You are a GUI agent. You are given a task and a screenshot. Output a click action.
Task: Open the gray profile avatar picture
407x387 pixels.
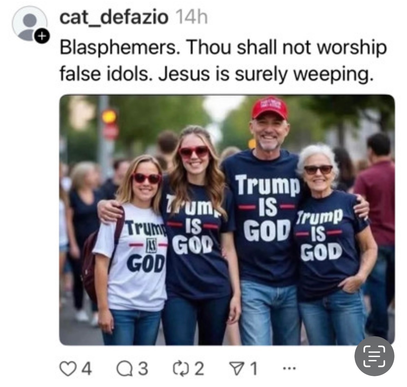coord(29,24)
